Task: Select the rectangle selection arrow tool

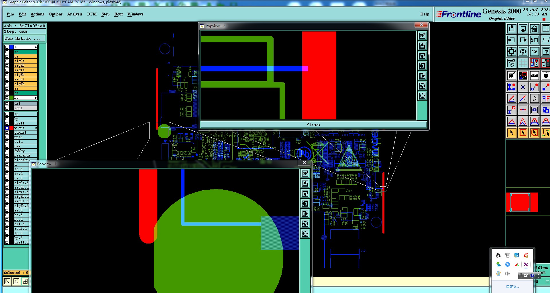Action: (523, 133)
